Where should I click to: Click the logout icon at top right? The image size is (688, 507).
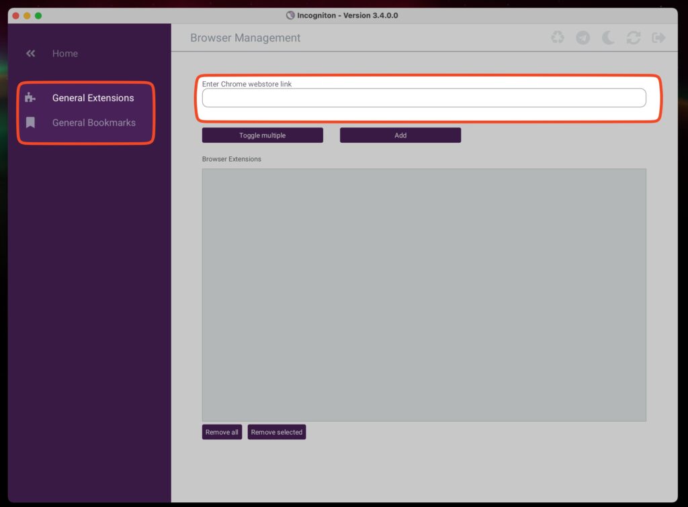coord(658,38)
